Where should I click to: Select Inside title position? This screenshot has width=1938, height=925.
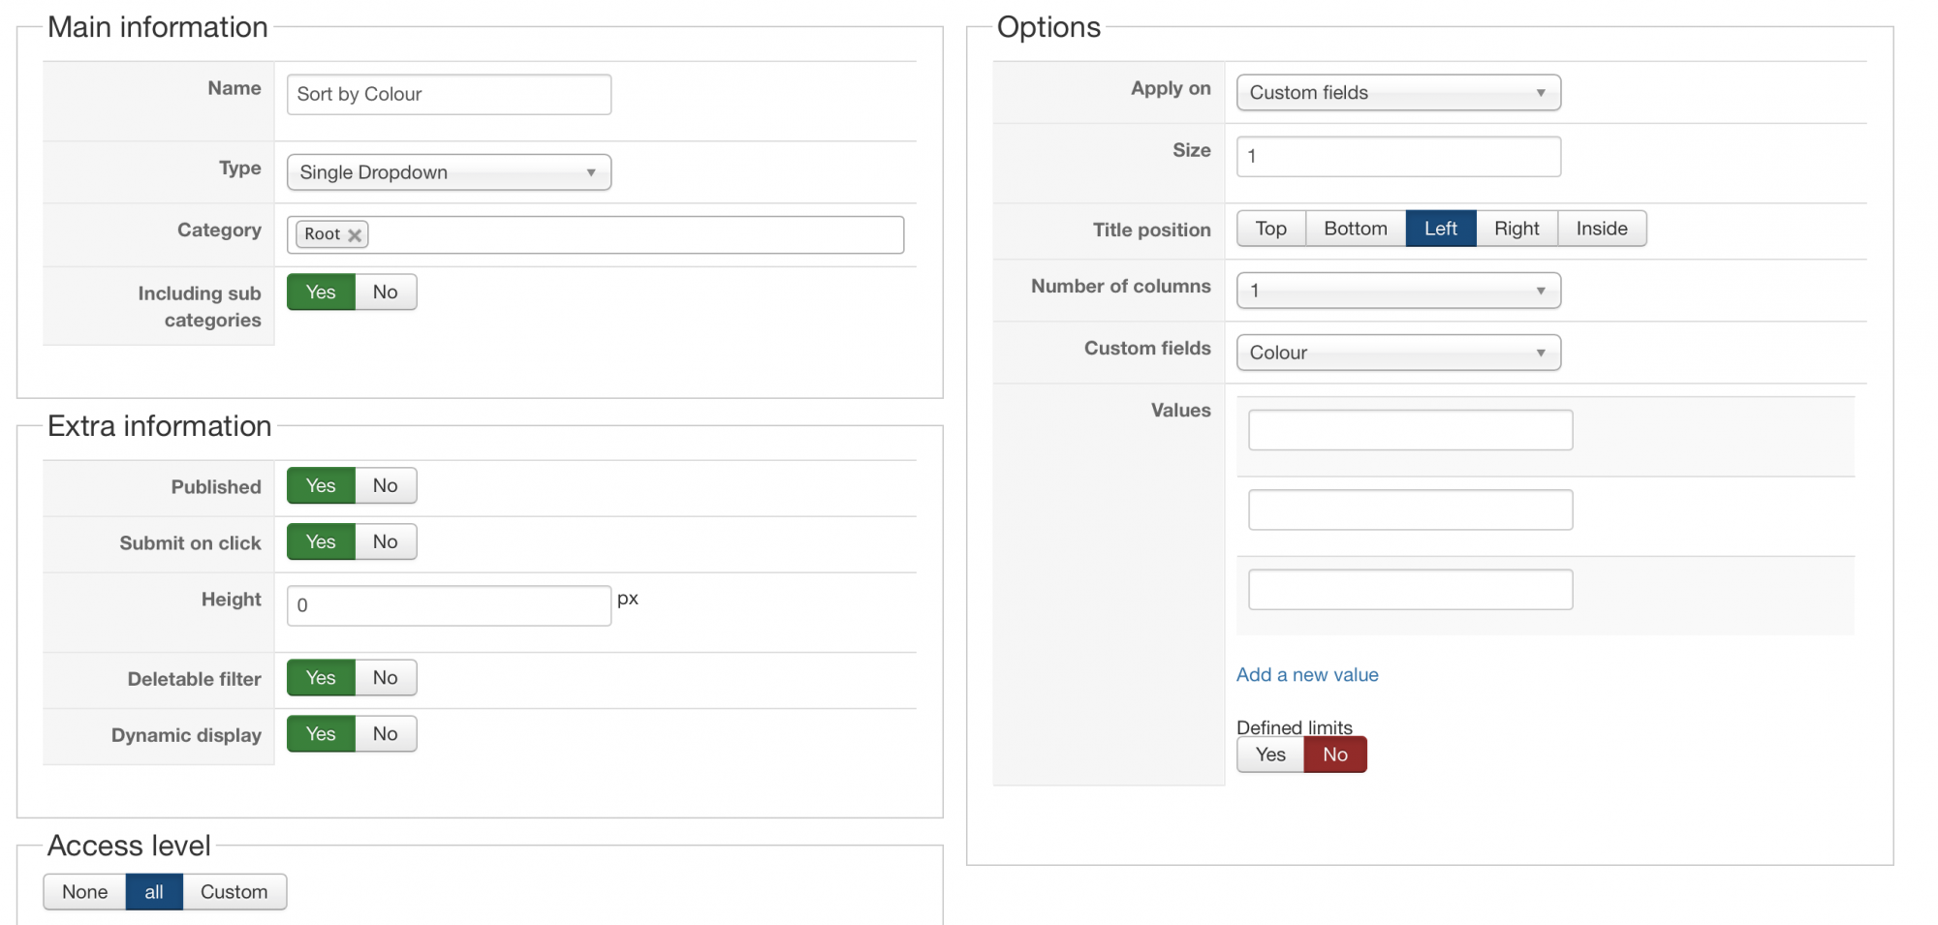1602,229
